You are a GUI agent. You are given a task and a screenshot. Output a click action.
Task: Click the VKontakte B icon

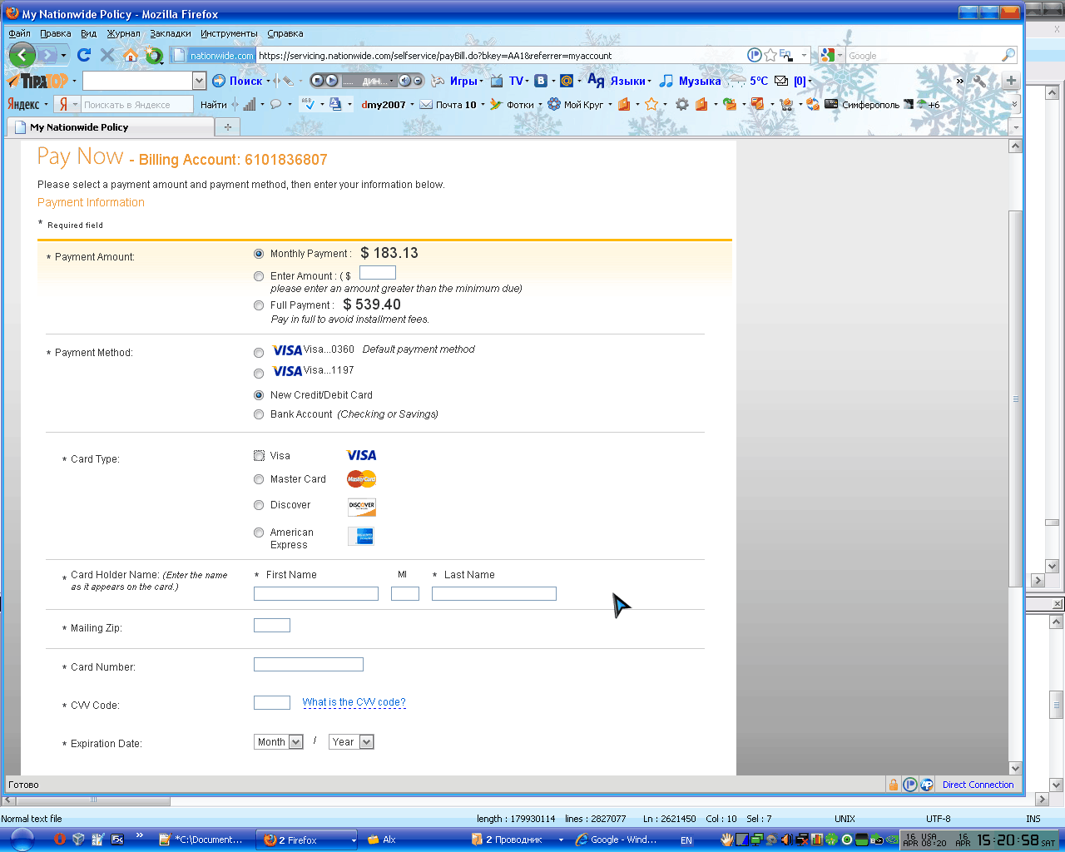[541, 81]
